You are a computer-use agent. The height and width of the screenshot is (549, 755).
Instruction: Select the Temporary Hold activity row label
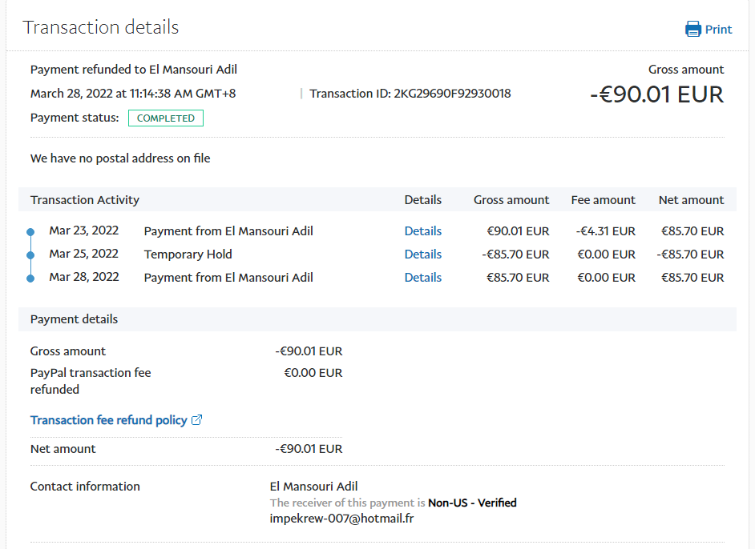point(188,254)
